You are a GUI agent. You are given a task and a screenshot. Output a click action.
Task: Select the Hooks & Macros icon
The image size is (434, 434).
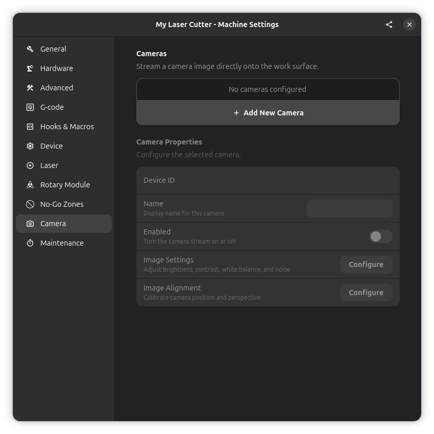pyautogui.click(x=30, y=127)
